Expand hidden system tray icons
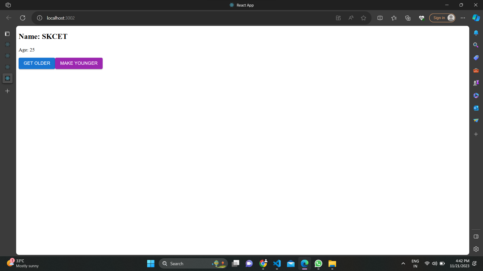Screen dimensions: 483x271 (403, 263)
